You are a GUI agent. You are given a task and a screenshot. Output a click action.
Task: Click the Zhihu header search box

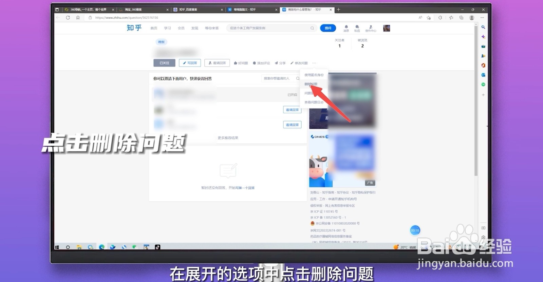[271, 28]
